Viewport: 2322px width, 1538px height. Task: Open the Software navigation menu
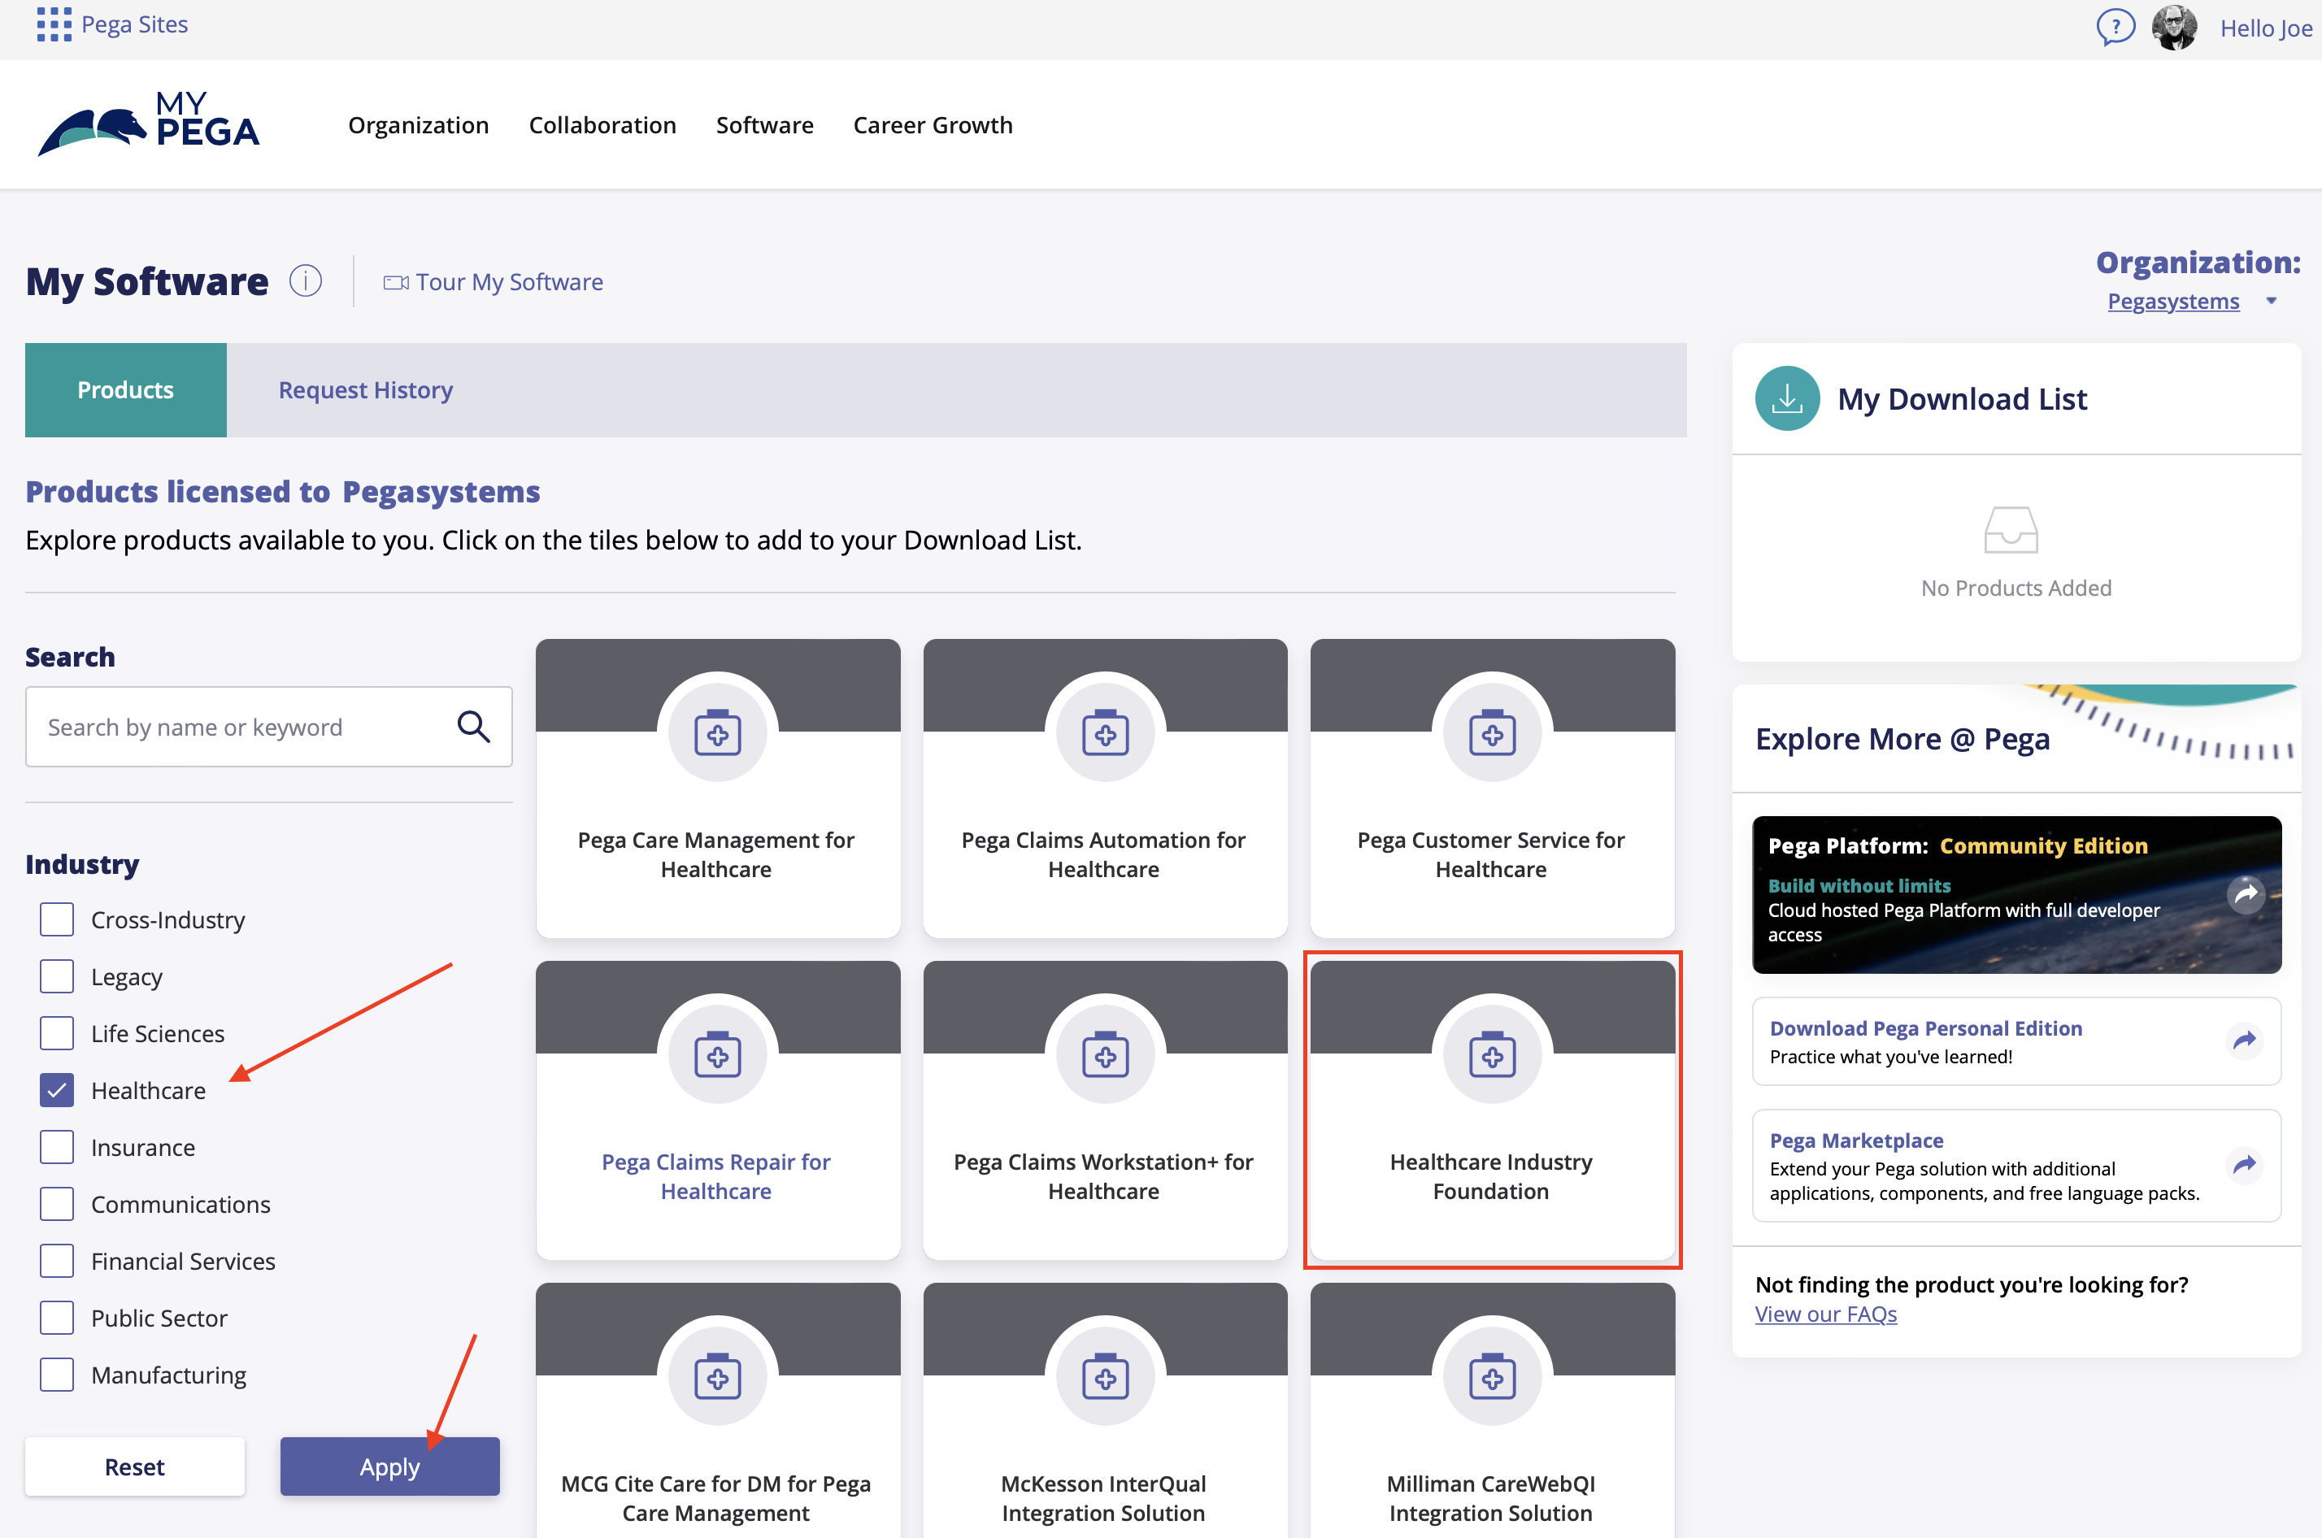(764, 124)
